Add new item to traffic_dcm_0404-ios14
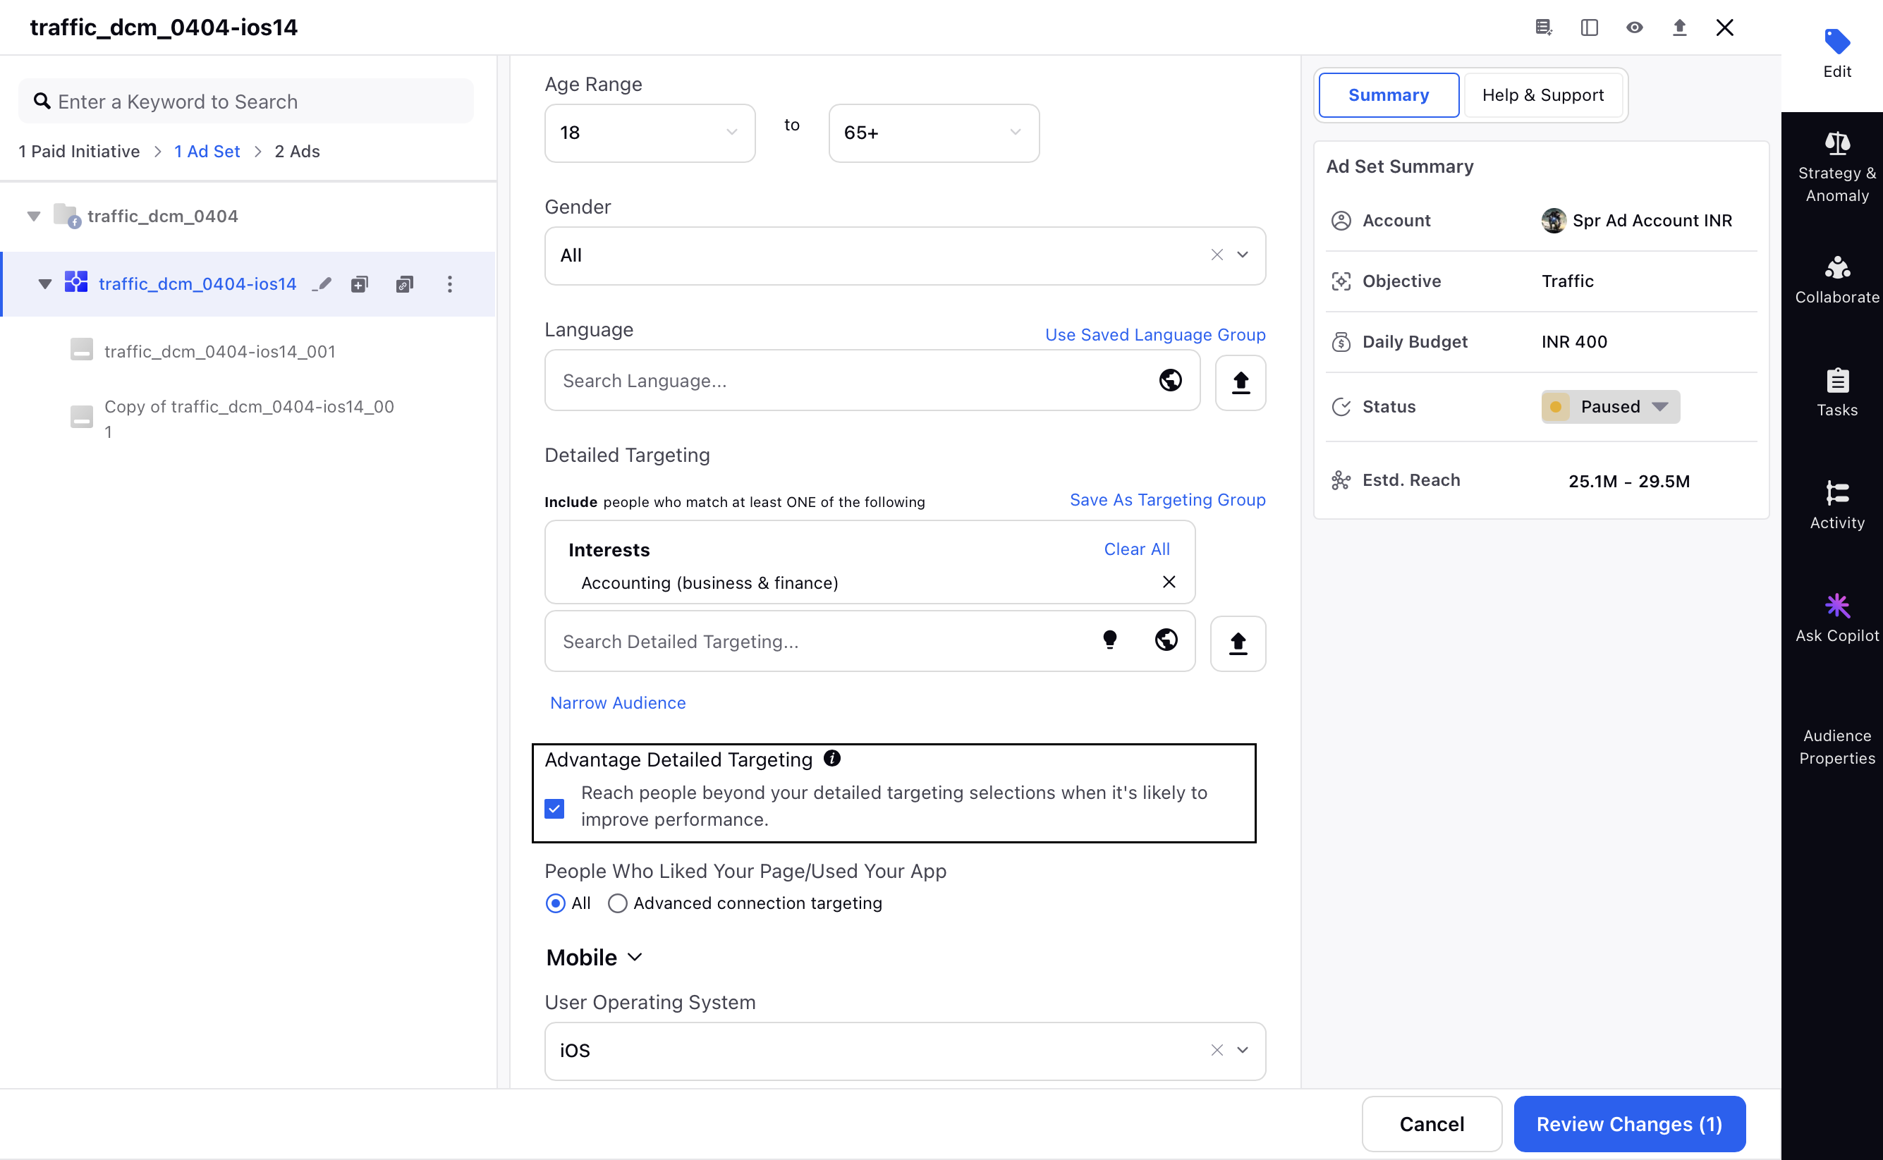Screen dimensions: 1883x1160 pyautogui.click(x=359, y=285)
